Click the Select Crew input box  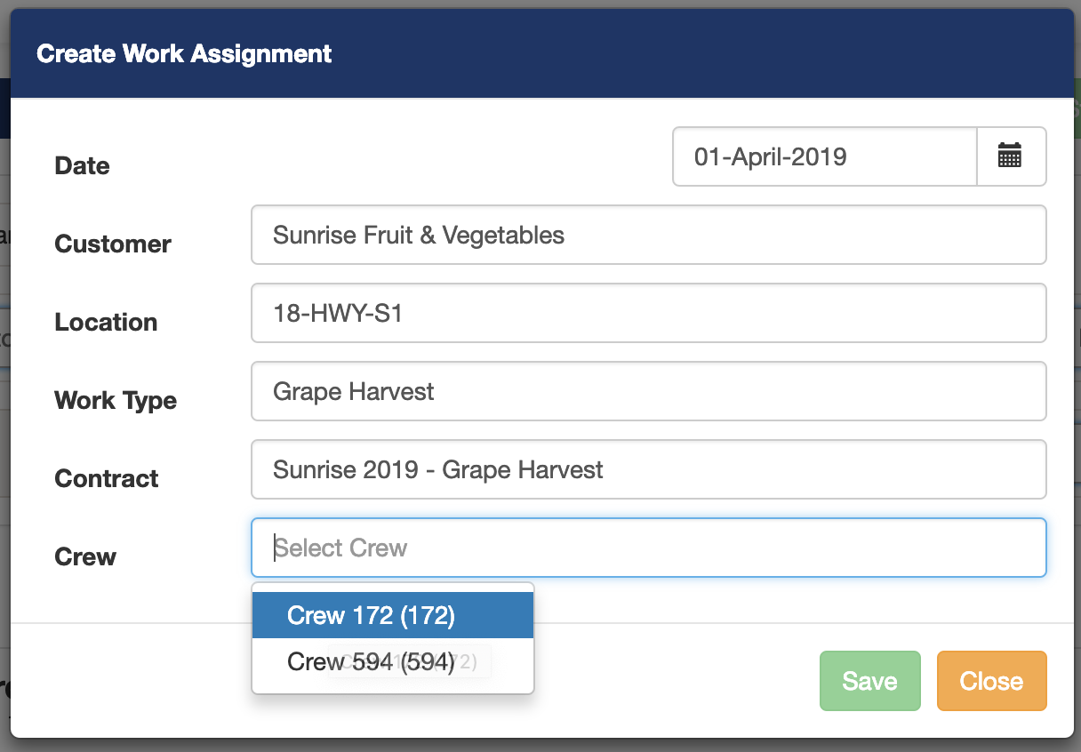pos(648,548)
